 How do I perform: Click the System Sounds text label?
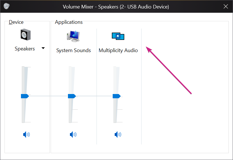tap(74, 50)
